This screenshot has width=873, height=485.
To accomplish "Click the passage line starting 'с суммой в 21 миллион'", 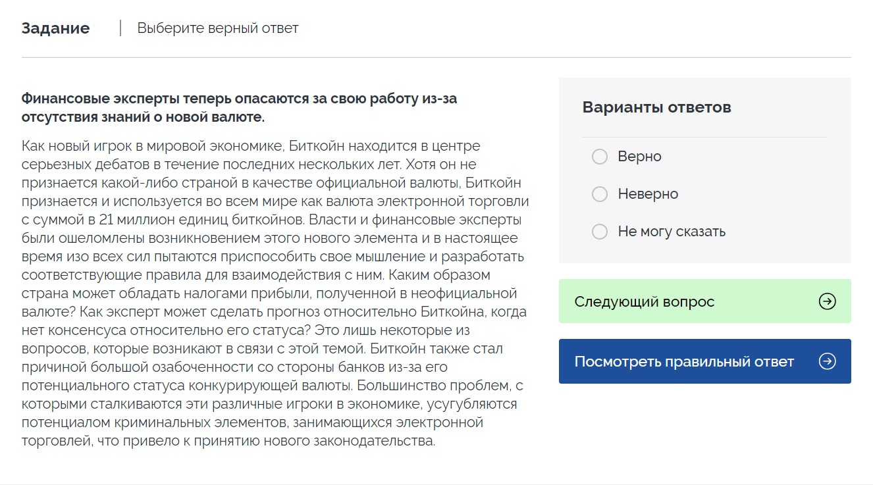I will (x=271, y=219).
